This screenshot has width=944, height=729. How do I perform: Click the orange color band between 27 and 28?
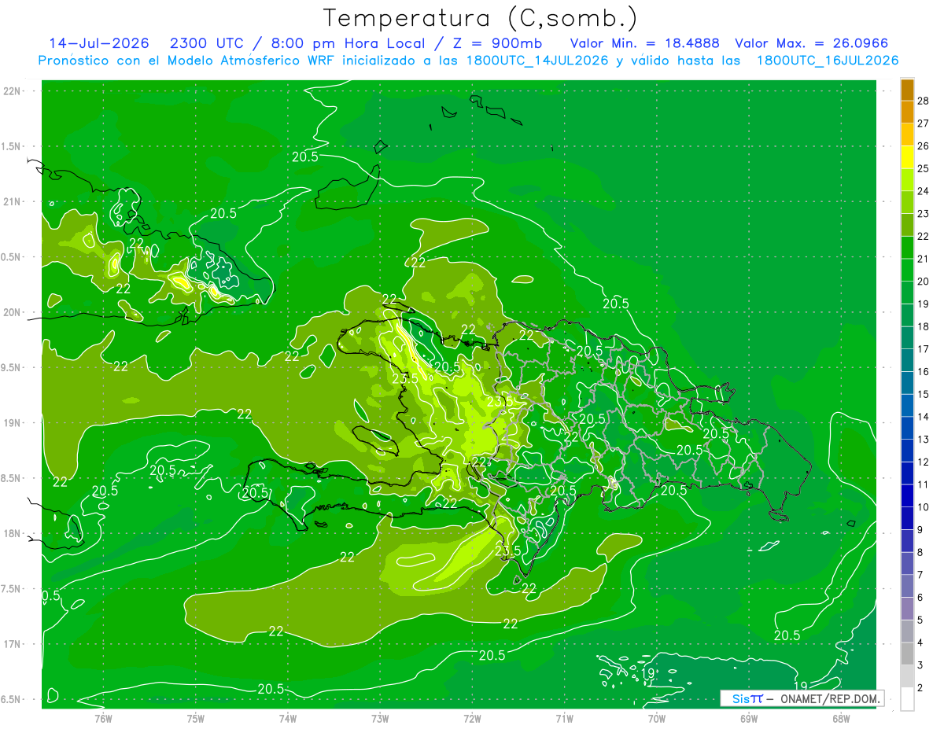(907, 112)
